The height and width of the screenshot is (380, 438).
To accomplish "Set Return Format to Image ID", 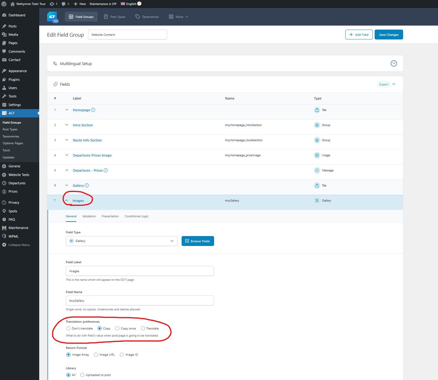I will coord(122,355).
